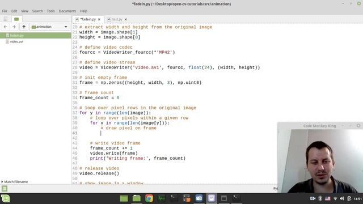Click the fourcc VideoWriter_fourcc line
This screenshot has width=363, height=204.
127,53
